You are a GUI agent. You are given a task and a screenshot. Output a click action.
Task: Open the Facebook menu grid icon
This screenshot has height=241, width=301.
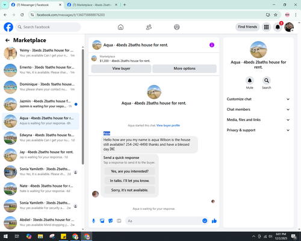pos(266,27)
